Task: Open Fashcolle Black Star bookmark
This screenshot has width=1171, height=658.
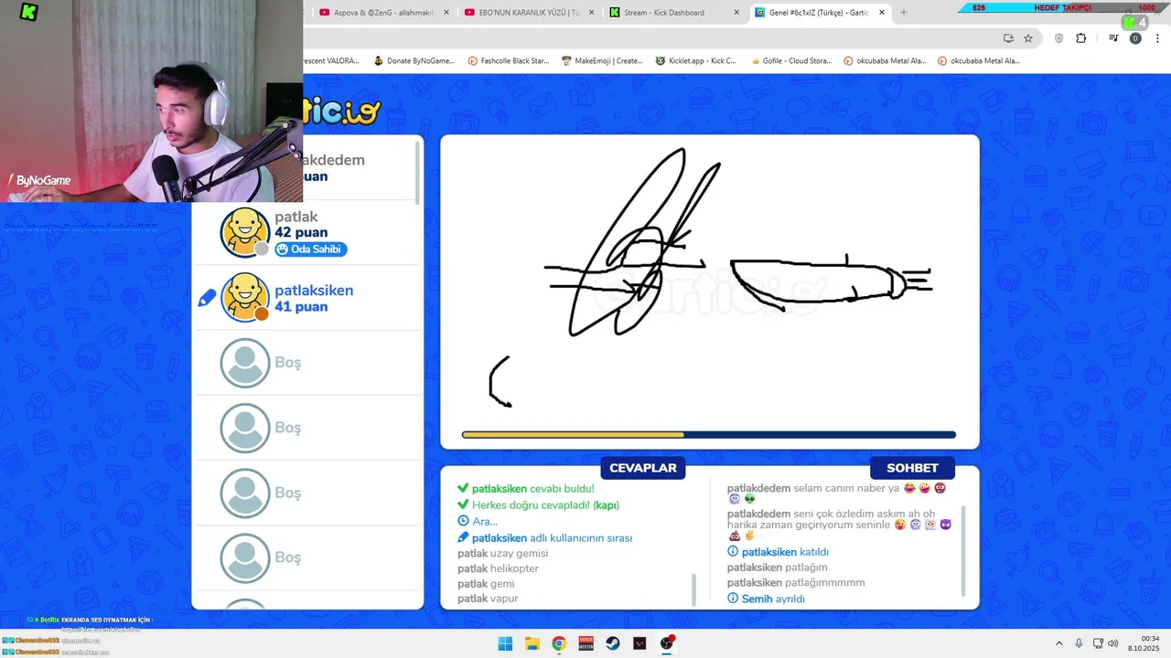Action: 509,61
